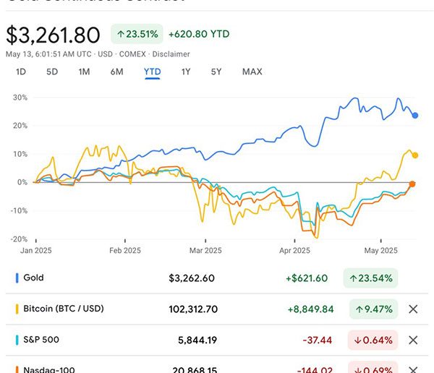434x373 pixels.
Task: Click the Apr 2025 axis label
Action: [x=294, y=251]
